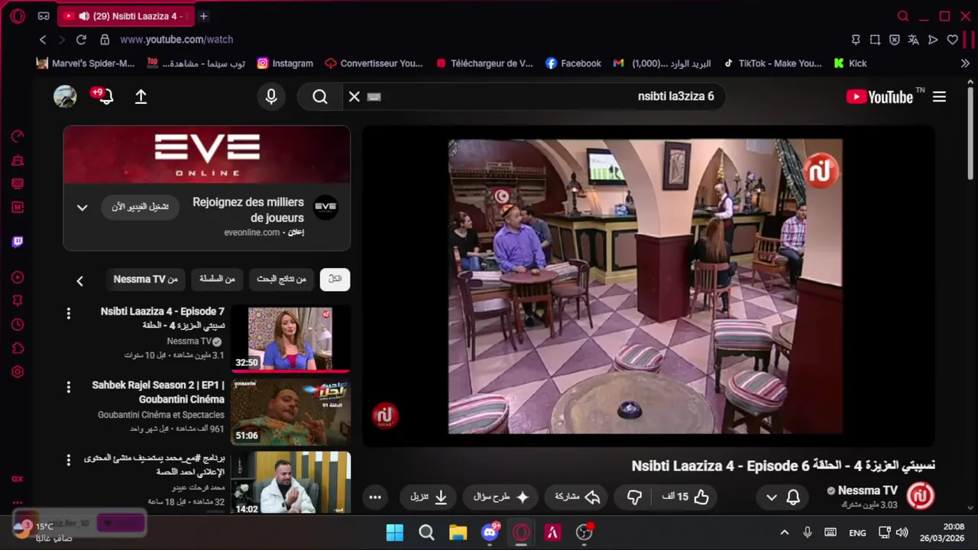Like the video with 15 ألف thumbs up
This screenshot has width=978, height=550.
click(x=685, y=497)
